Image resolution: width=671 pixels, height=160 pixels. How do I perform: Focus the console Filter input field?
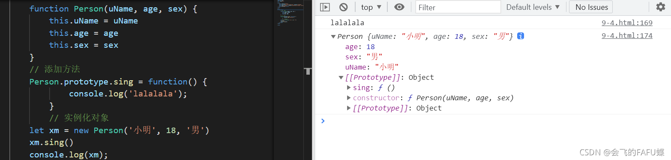tap(458, 7)
